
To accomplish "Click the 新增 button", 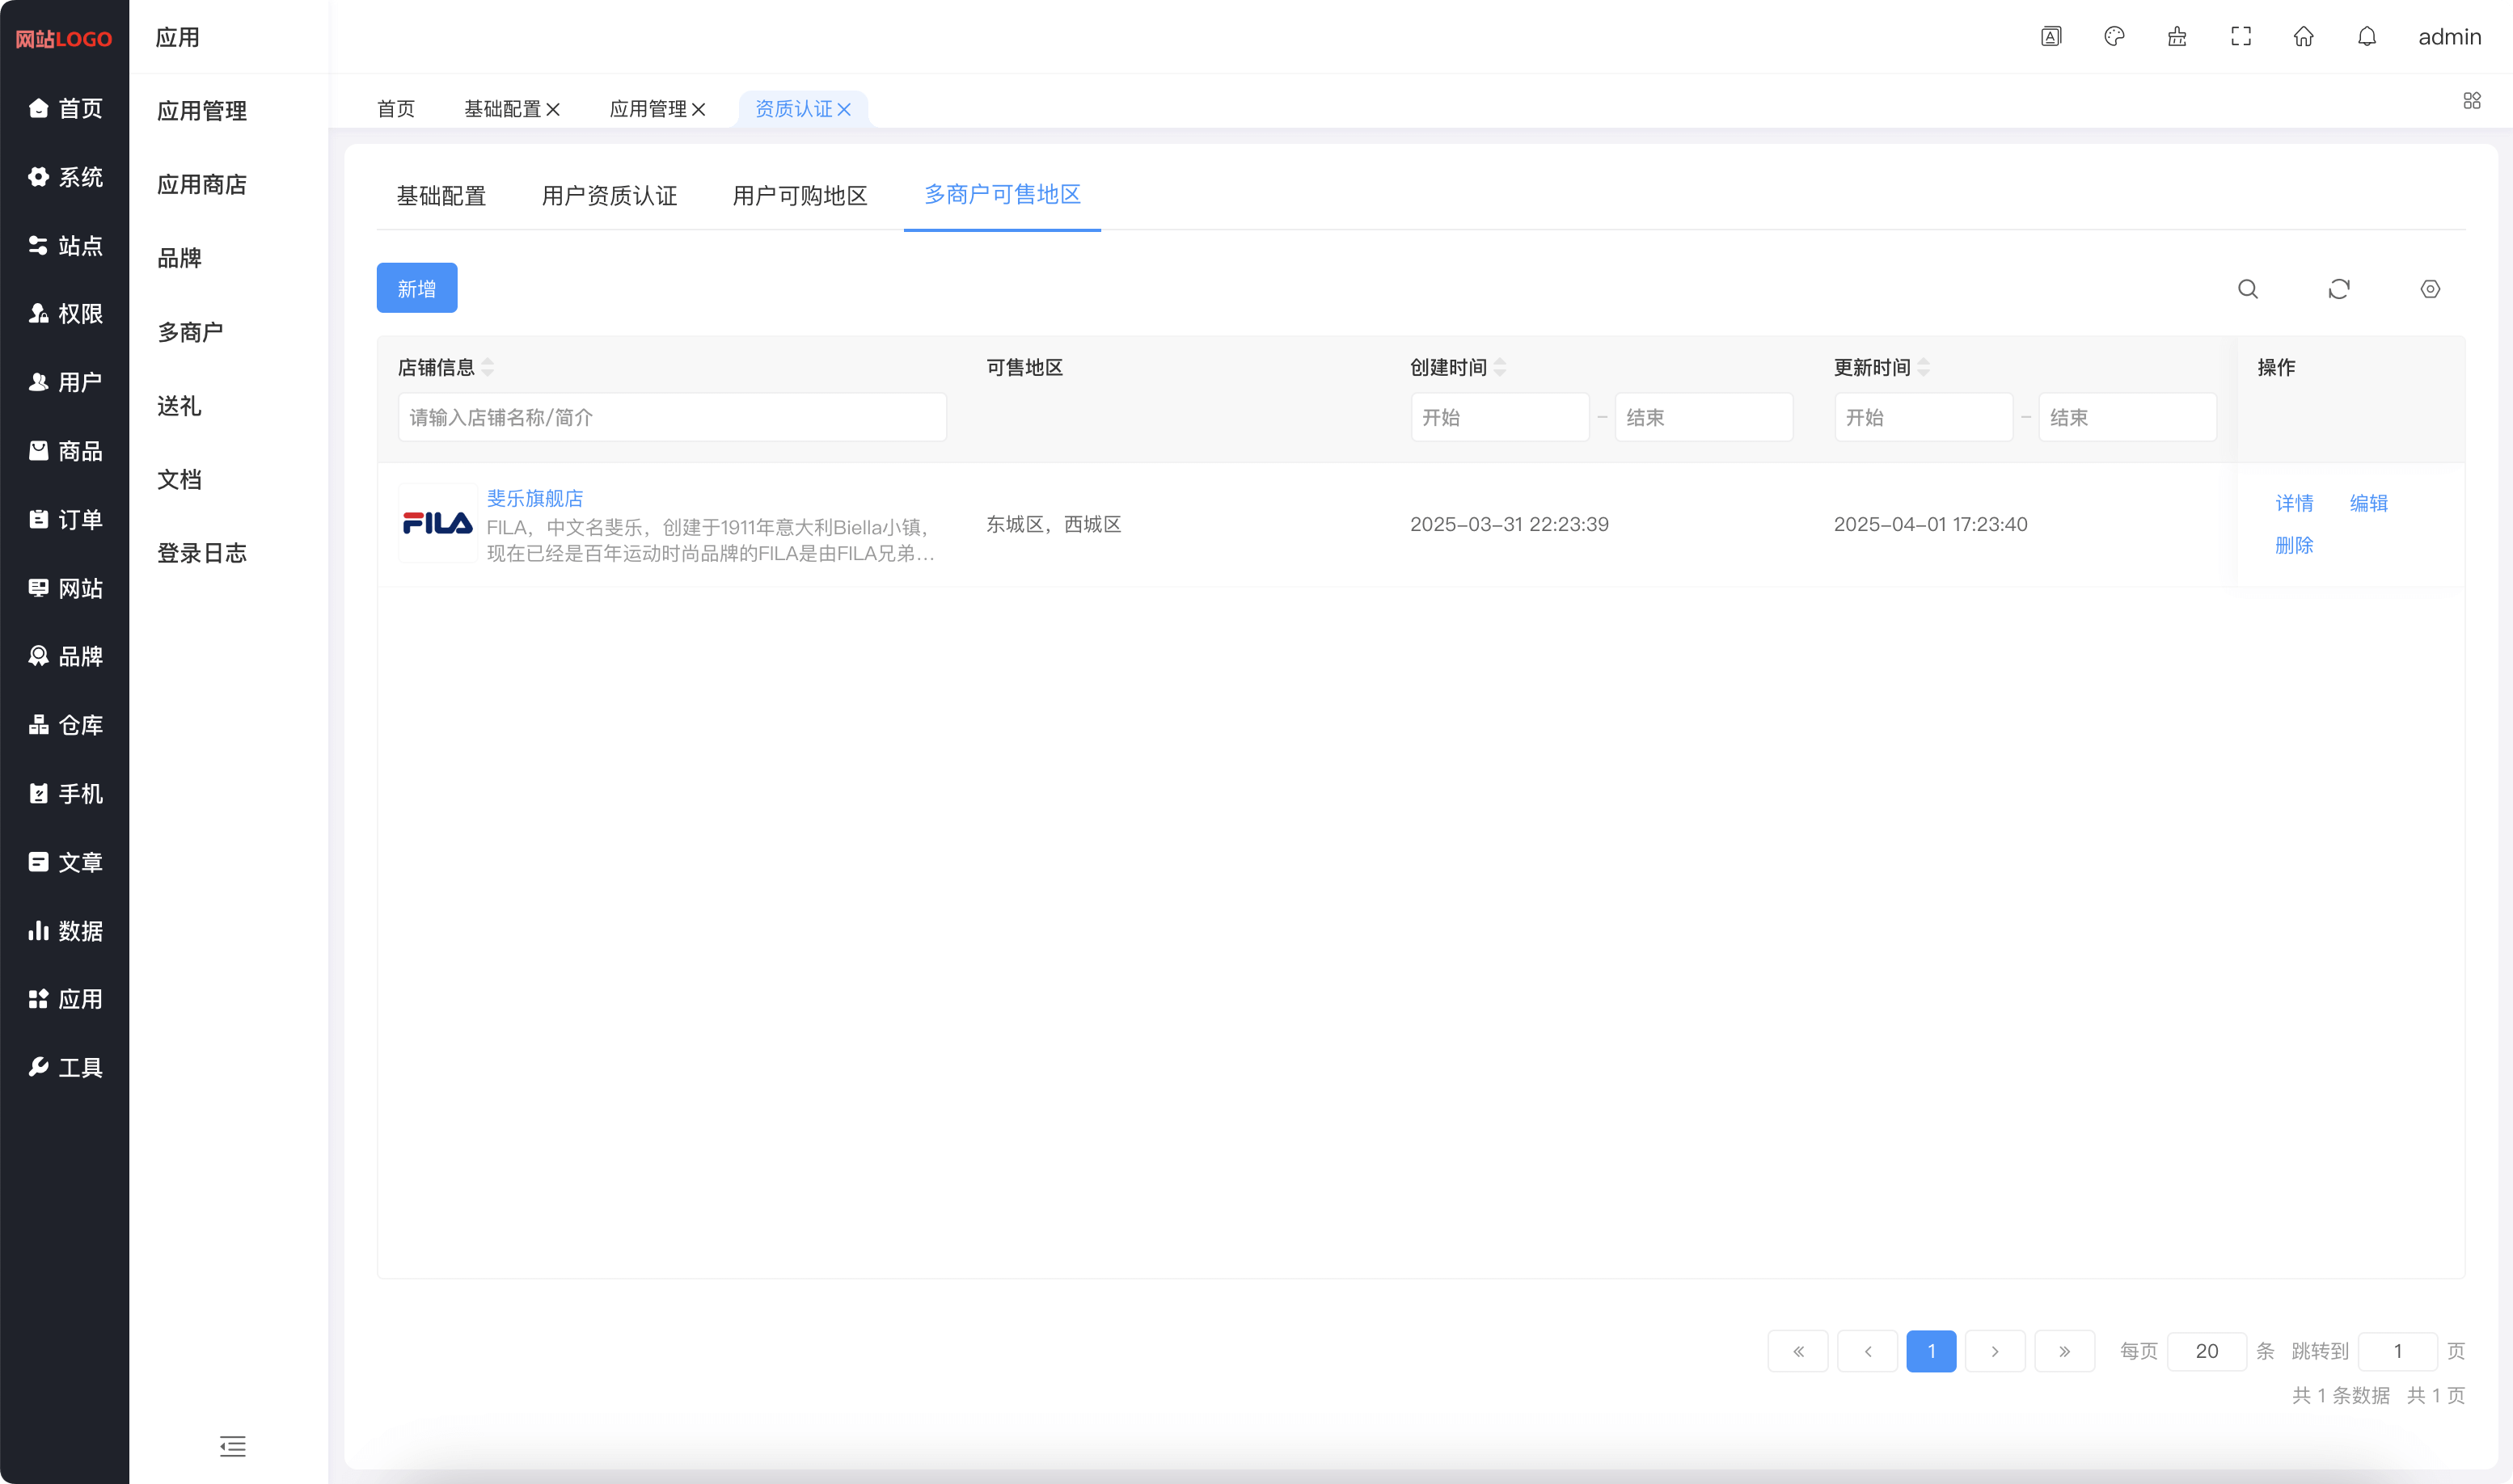I will pyautogui.click(x=416, y=288).
